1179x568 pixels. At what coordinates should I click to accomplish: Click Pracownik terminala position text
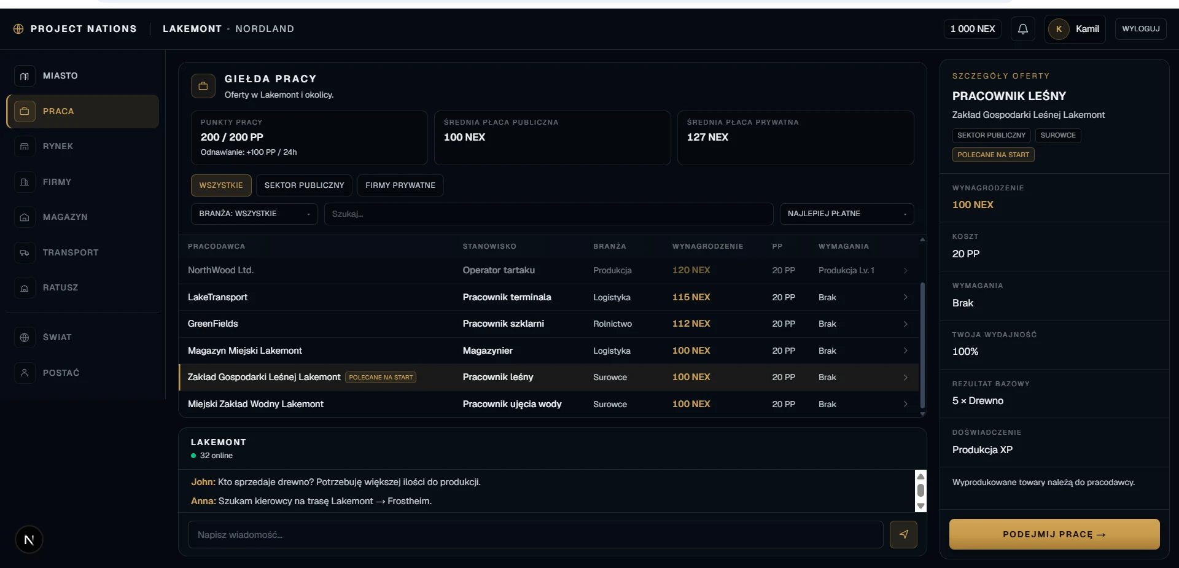(507, 297)
